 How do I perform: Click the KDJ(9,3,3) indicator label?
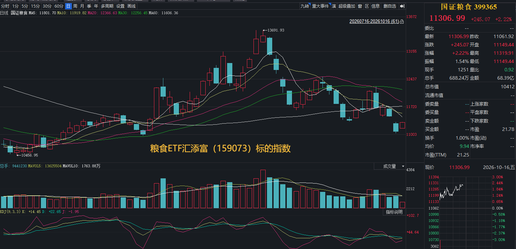pyautogui.click(x=10, y=212)
